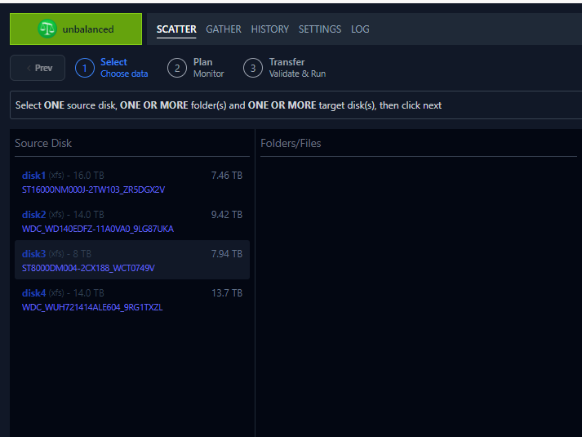The image size is (582, 437).
Task: Select step 3 Transfer circle
Action: pos(253,69)
